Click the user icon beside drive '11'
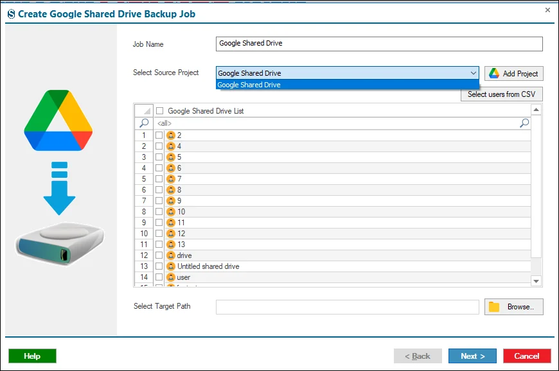 point(171,223)
